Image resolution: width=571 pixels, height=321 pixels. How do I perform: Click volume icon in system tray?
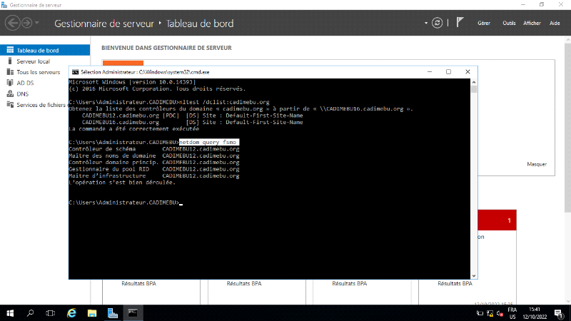click(500, 313)
